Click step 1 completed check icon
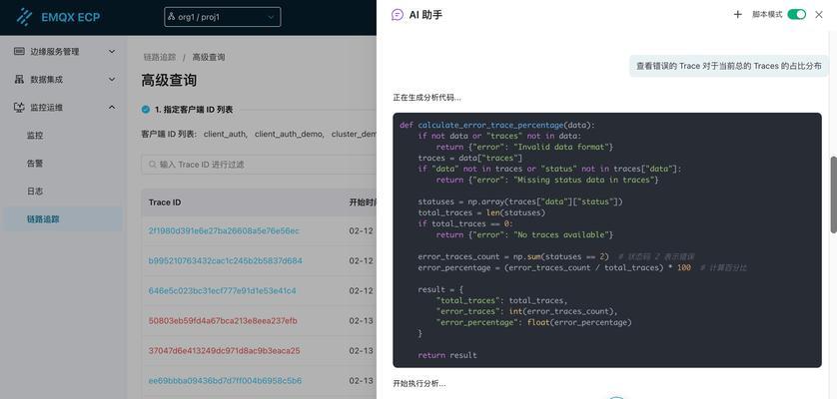837x399 pixels. [146, 110]
